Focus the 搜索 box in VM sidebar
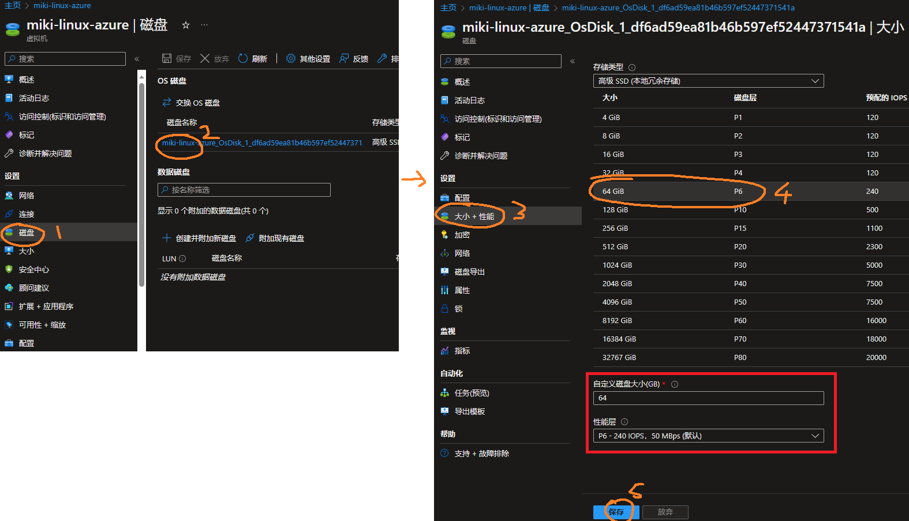909x521 pixels. pyautogui.click(x=65, y=59)
